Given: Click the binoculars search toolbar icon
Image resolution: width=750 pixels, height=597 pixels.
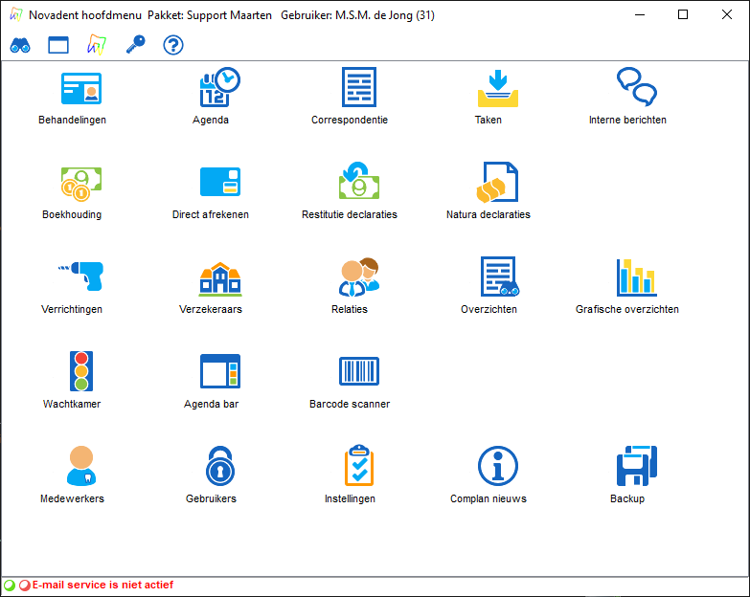Looking at the screenshot, I should 20,45.
